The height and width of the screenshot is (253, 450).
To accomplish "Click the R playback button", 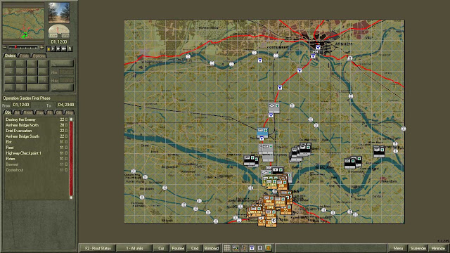I will [x=70, y=49].
